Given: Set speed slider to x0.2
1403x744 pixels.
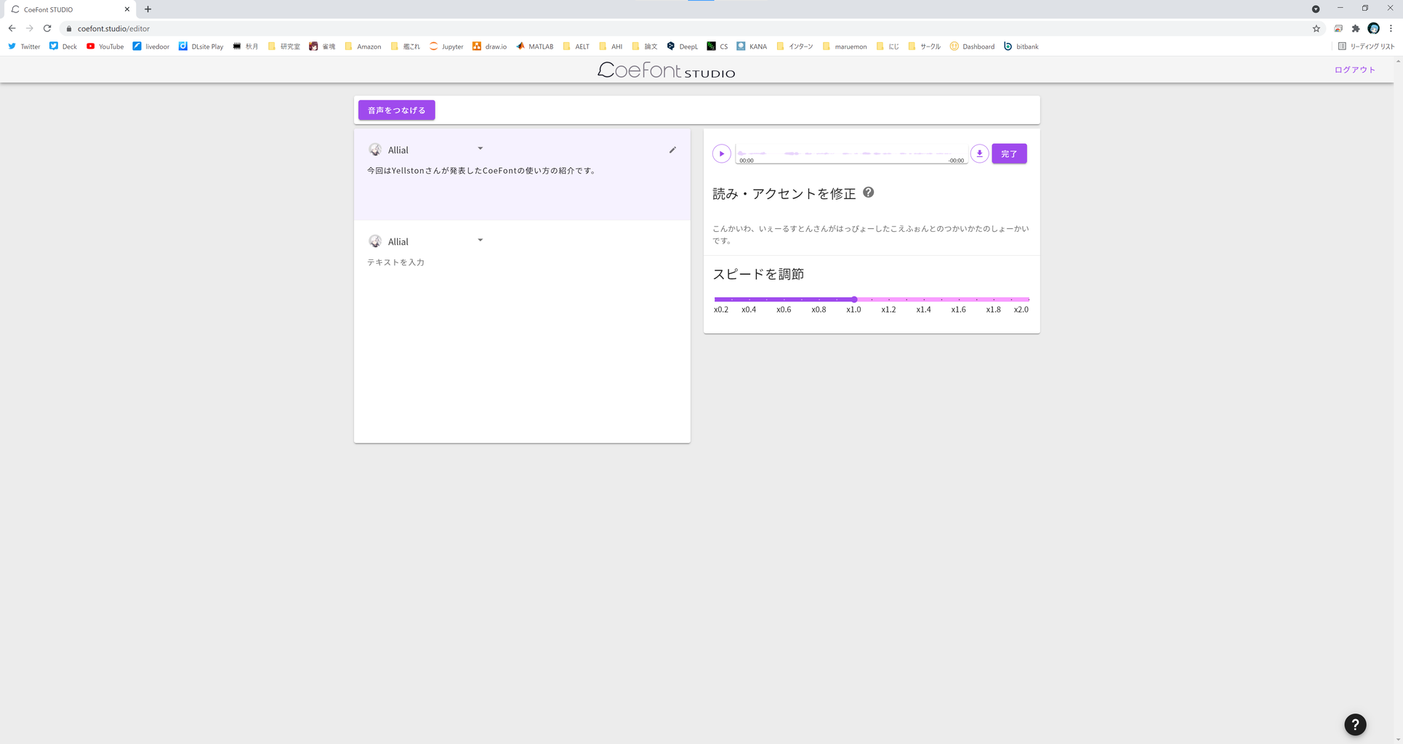Looking at the screenshot, I should click(x=717, y=299).
